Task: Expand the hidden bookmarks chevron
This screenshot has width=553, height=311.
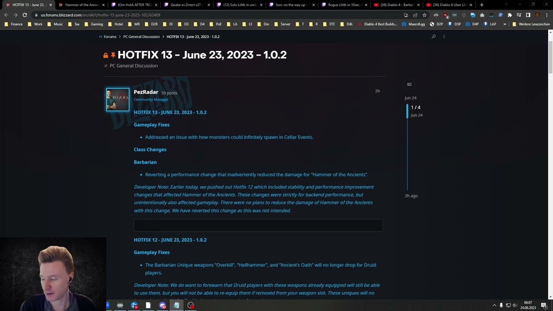Action: pyautogui.click(x=505, y=24)
